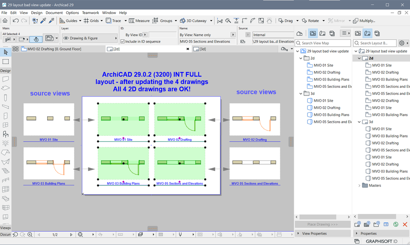This screenshot has height=245, width=410.
Task: Click the Find and Select icon
Action: click(x=35, y=21)
